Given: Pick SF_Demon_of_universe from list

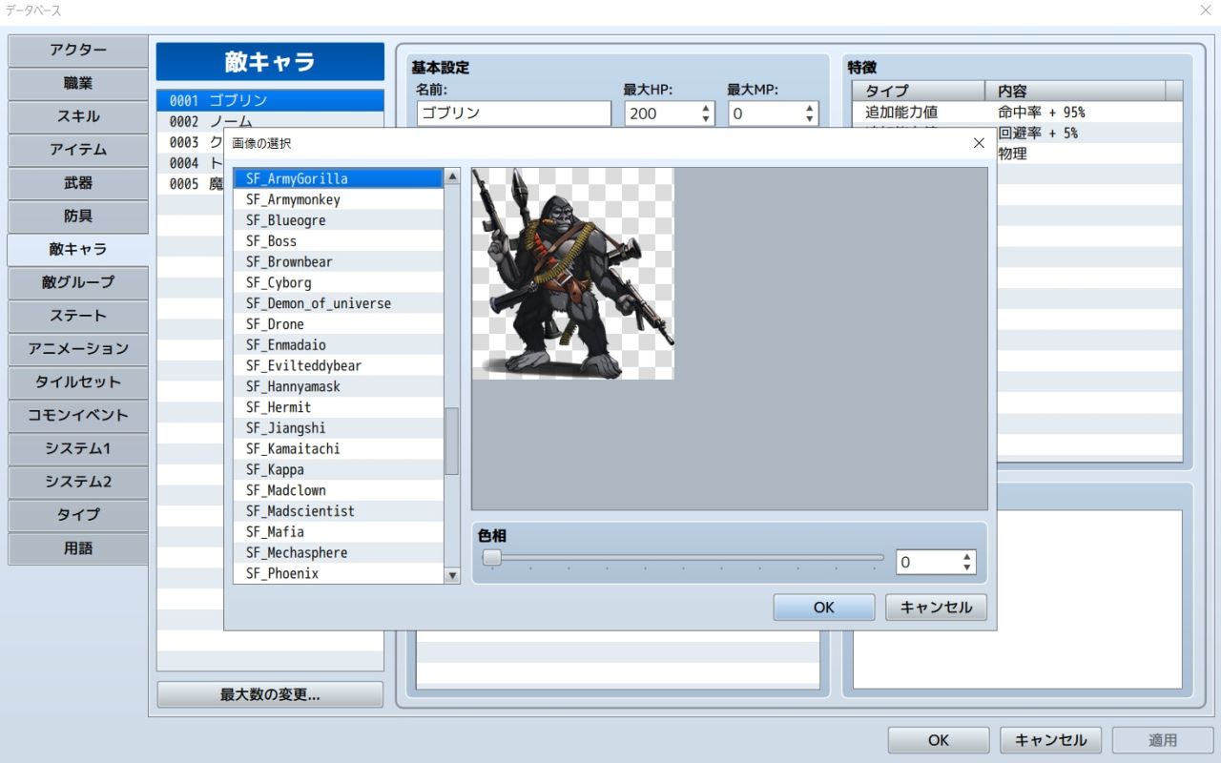Looking at the screenshot, I should click(339, 303).
